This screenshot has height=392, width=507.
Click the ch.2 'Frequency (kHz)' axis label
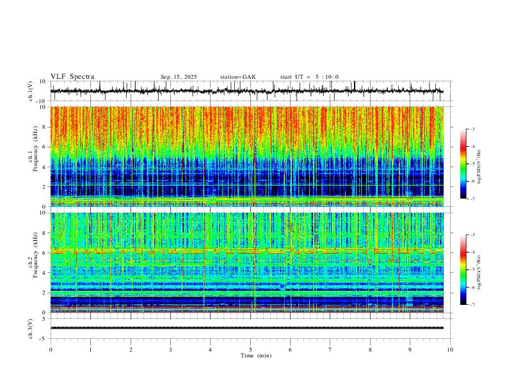pos(35,255)
